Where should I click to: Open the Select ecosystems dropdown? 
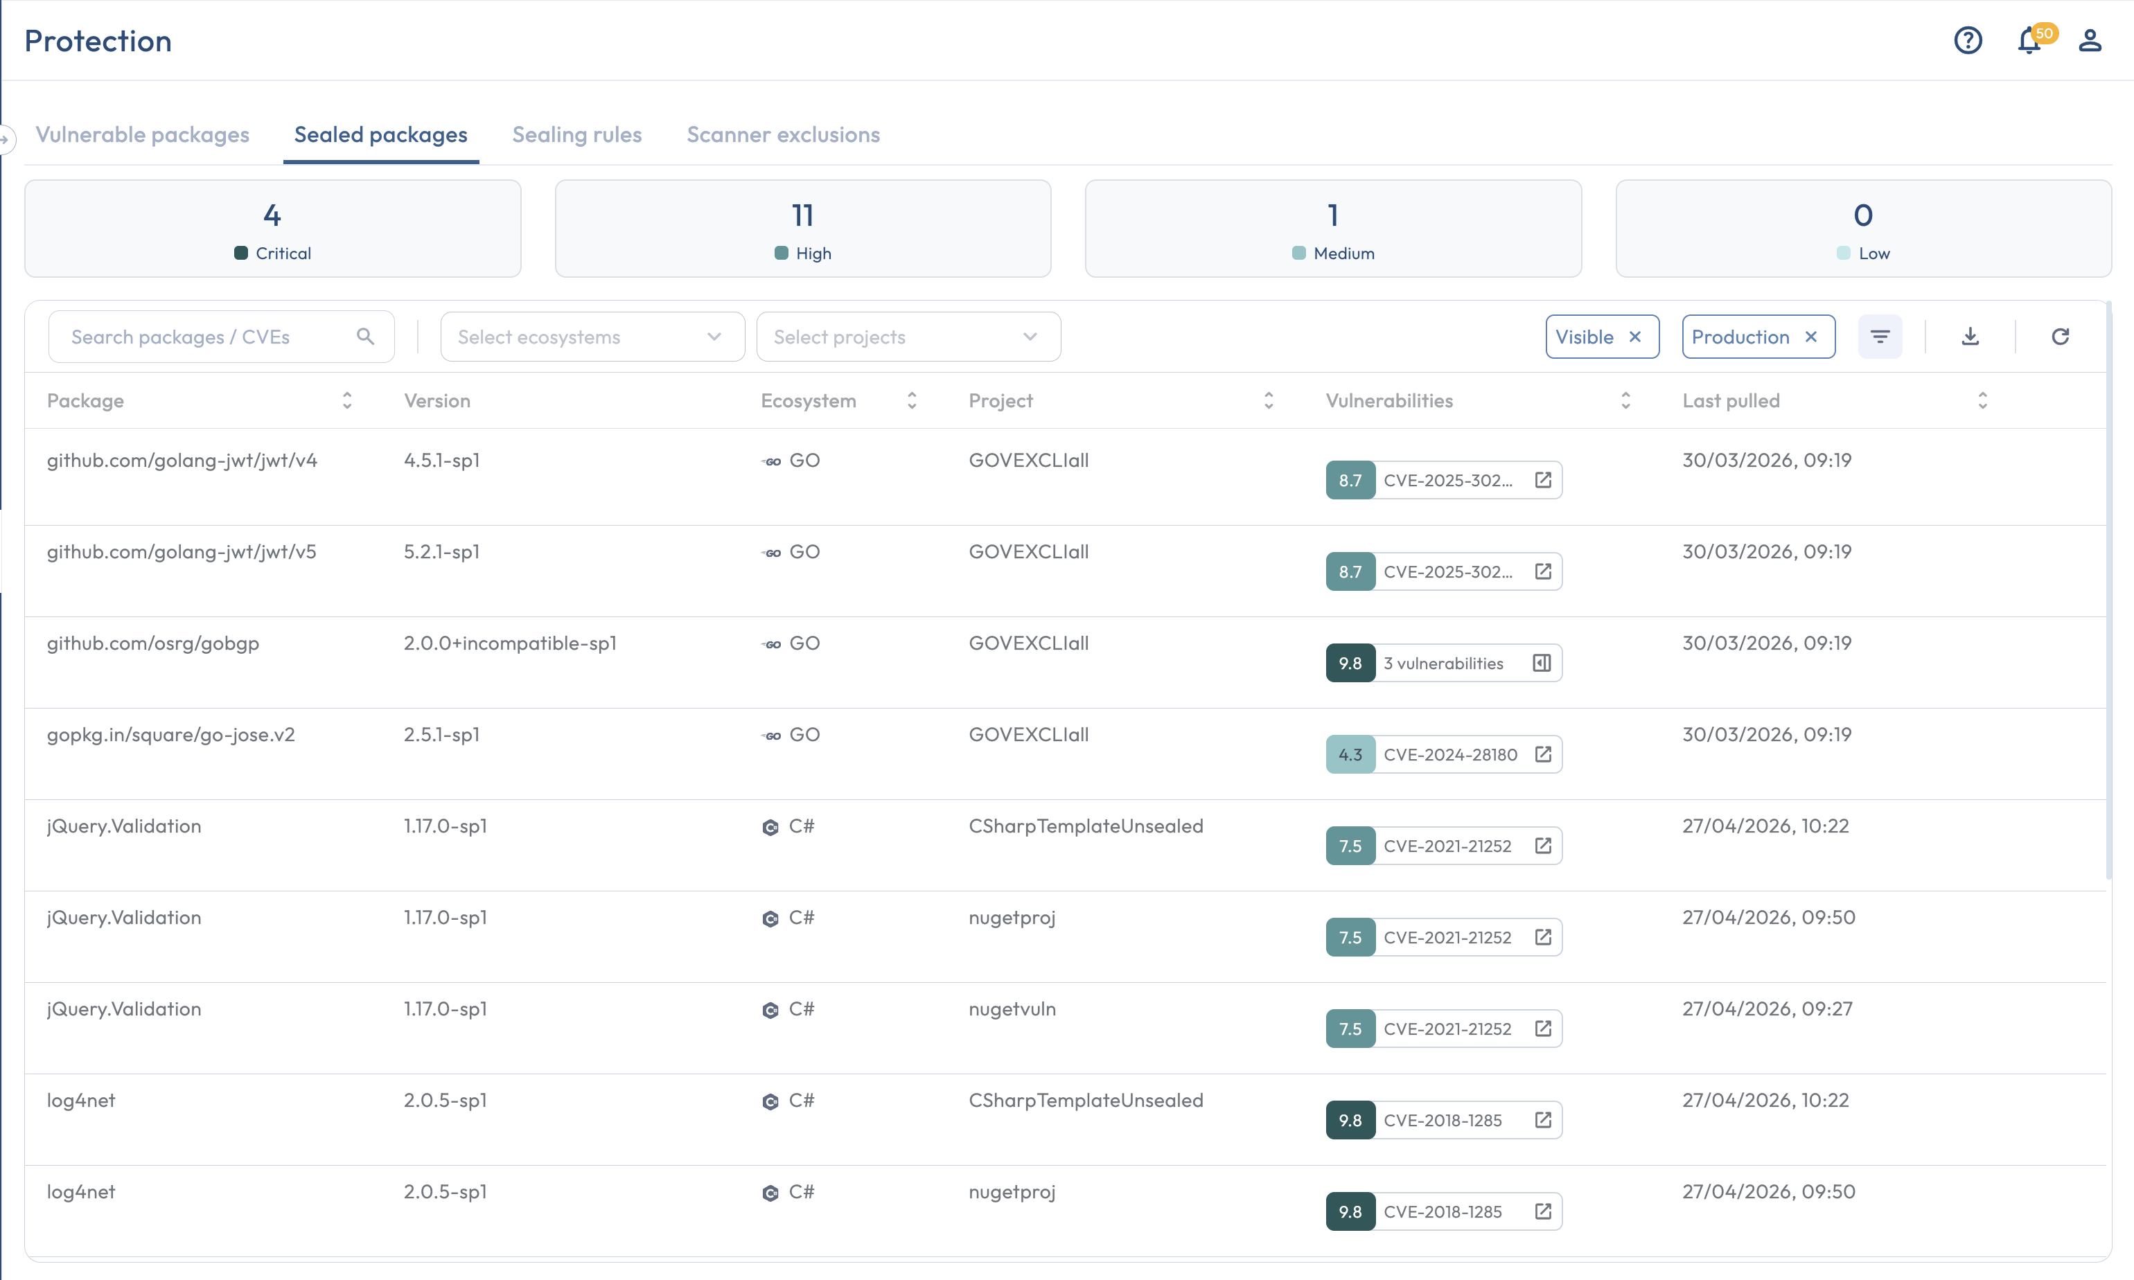592,337
